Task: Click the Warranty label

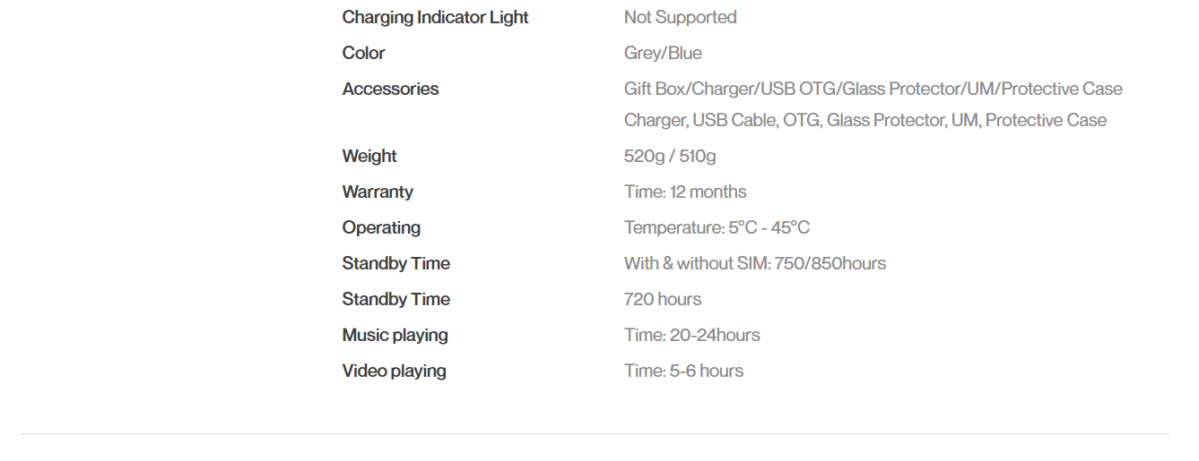Action: tap(378, 192)
